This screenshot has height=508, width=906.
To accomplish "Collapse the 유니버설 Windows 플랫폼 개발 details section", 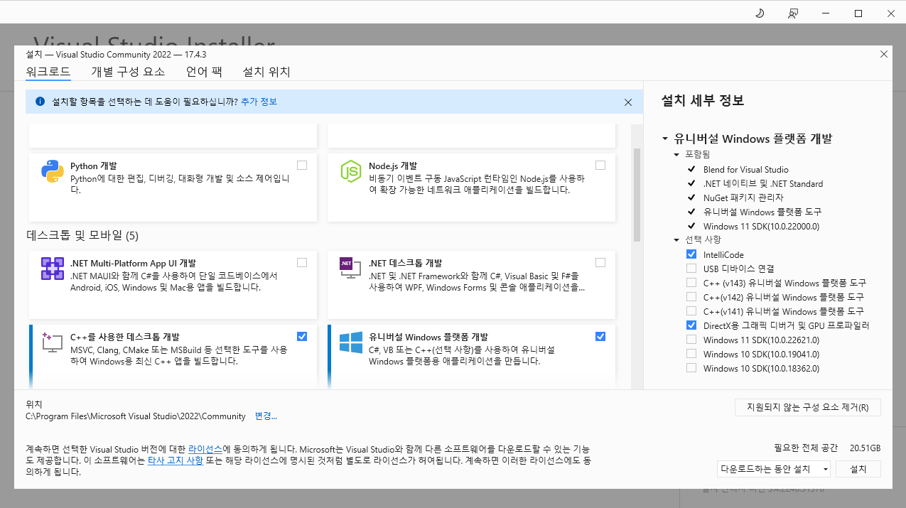I will coord(665,139).
